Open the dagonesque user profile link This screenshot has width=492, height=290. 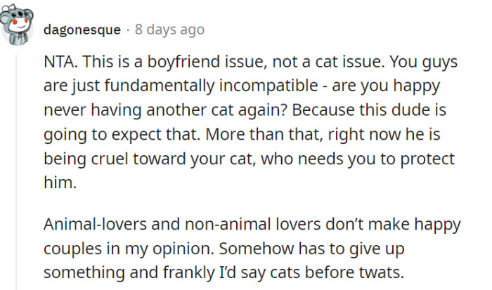82,29
